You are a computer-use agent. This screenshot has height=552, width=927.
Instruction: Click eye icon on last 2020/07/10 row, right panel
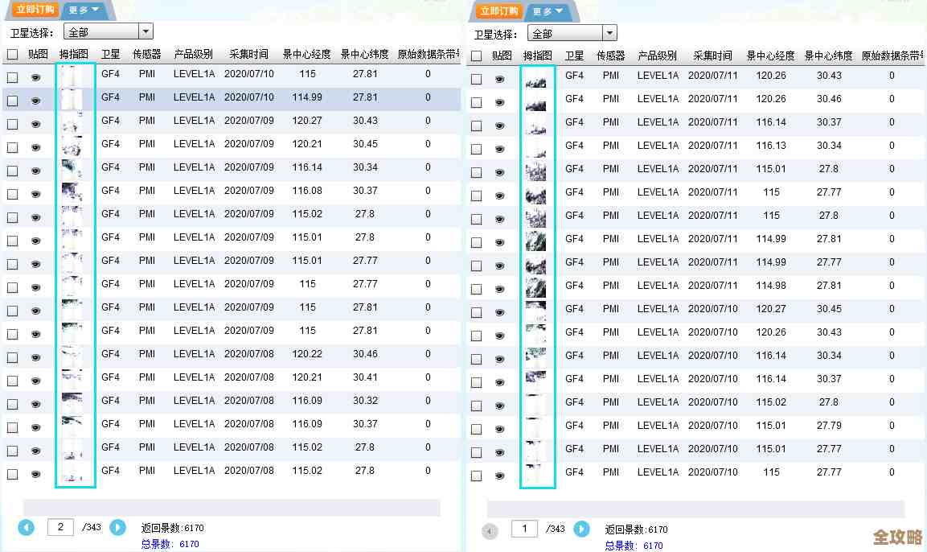click(x=500, y=472)
